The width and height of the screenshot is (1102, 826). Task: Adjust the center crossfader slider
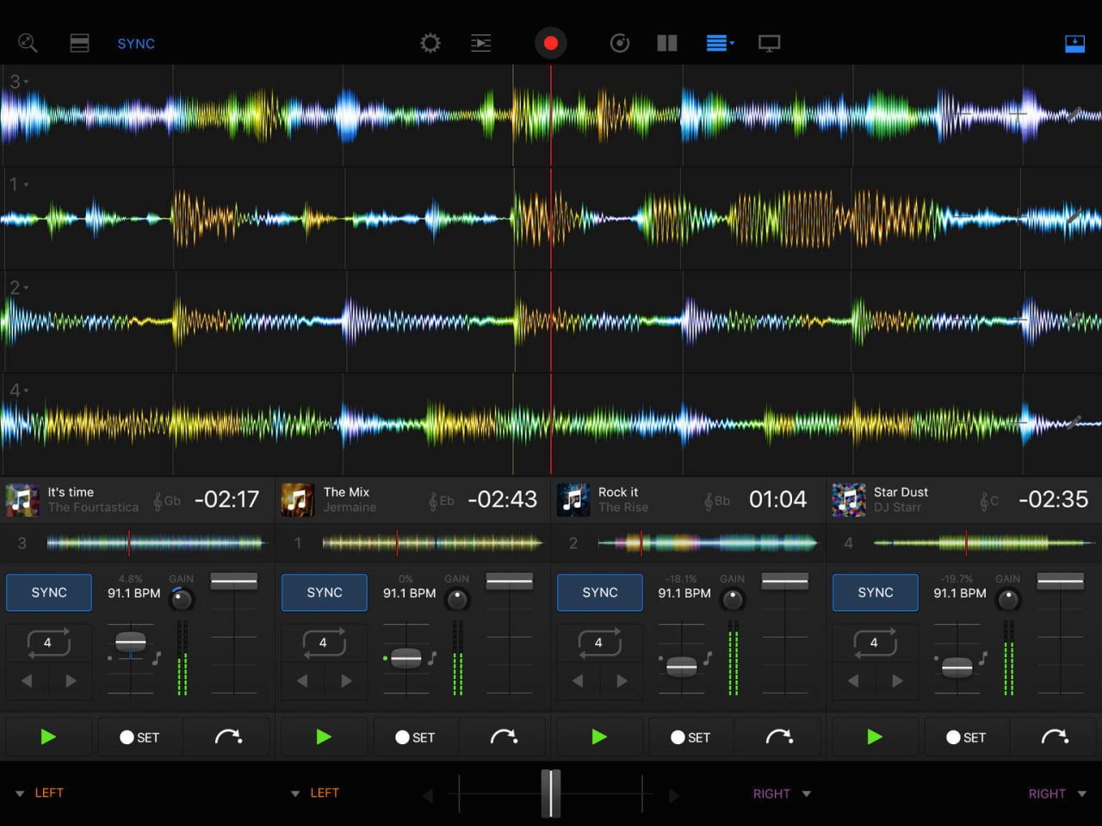click(x=551, y=793)
